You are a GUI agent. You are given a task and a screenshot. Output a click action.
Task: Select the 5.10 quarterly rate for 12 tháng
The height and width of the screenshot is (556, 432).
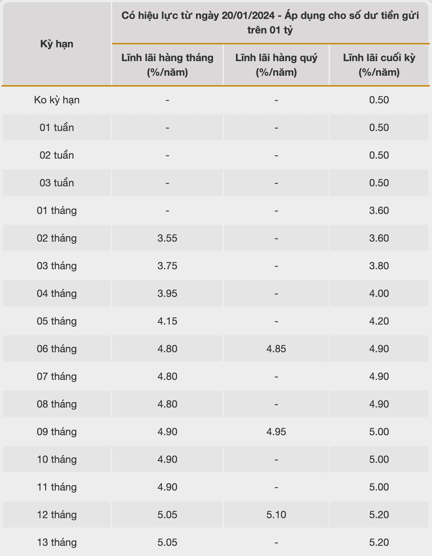pyautogui.click(x=276, y=515)
